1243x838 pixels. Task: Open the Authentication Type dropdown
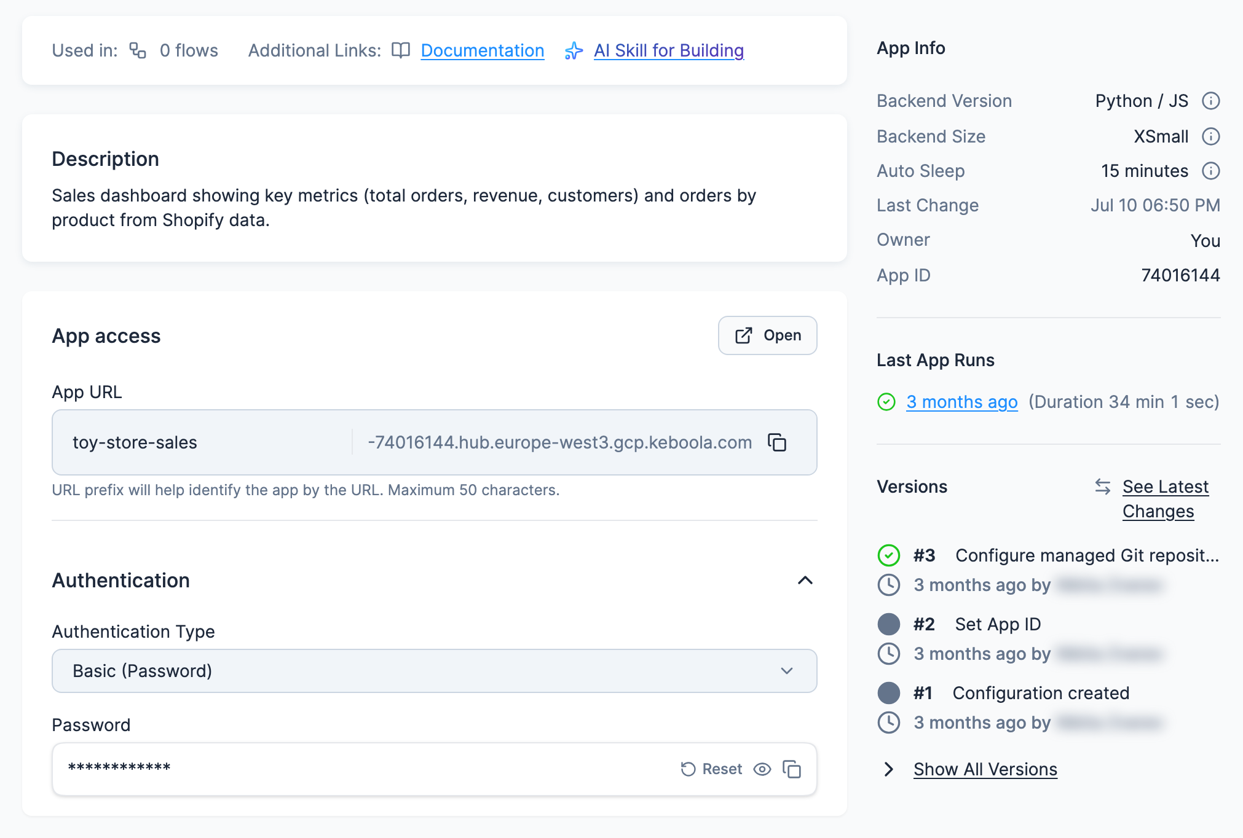coord(435,671)
